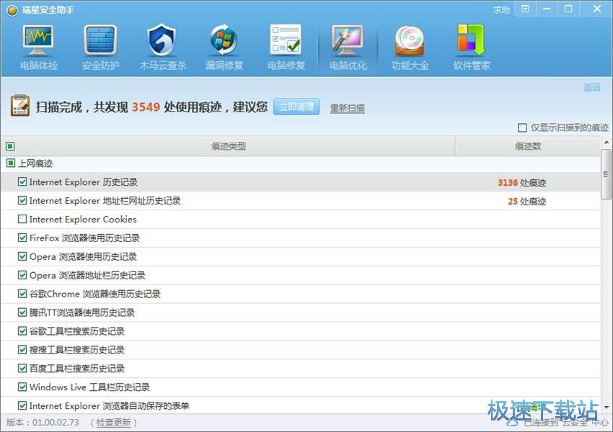Click 求助 help link in title bar
This screenshot has height=432, width=613.
click(500, 10)
